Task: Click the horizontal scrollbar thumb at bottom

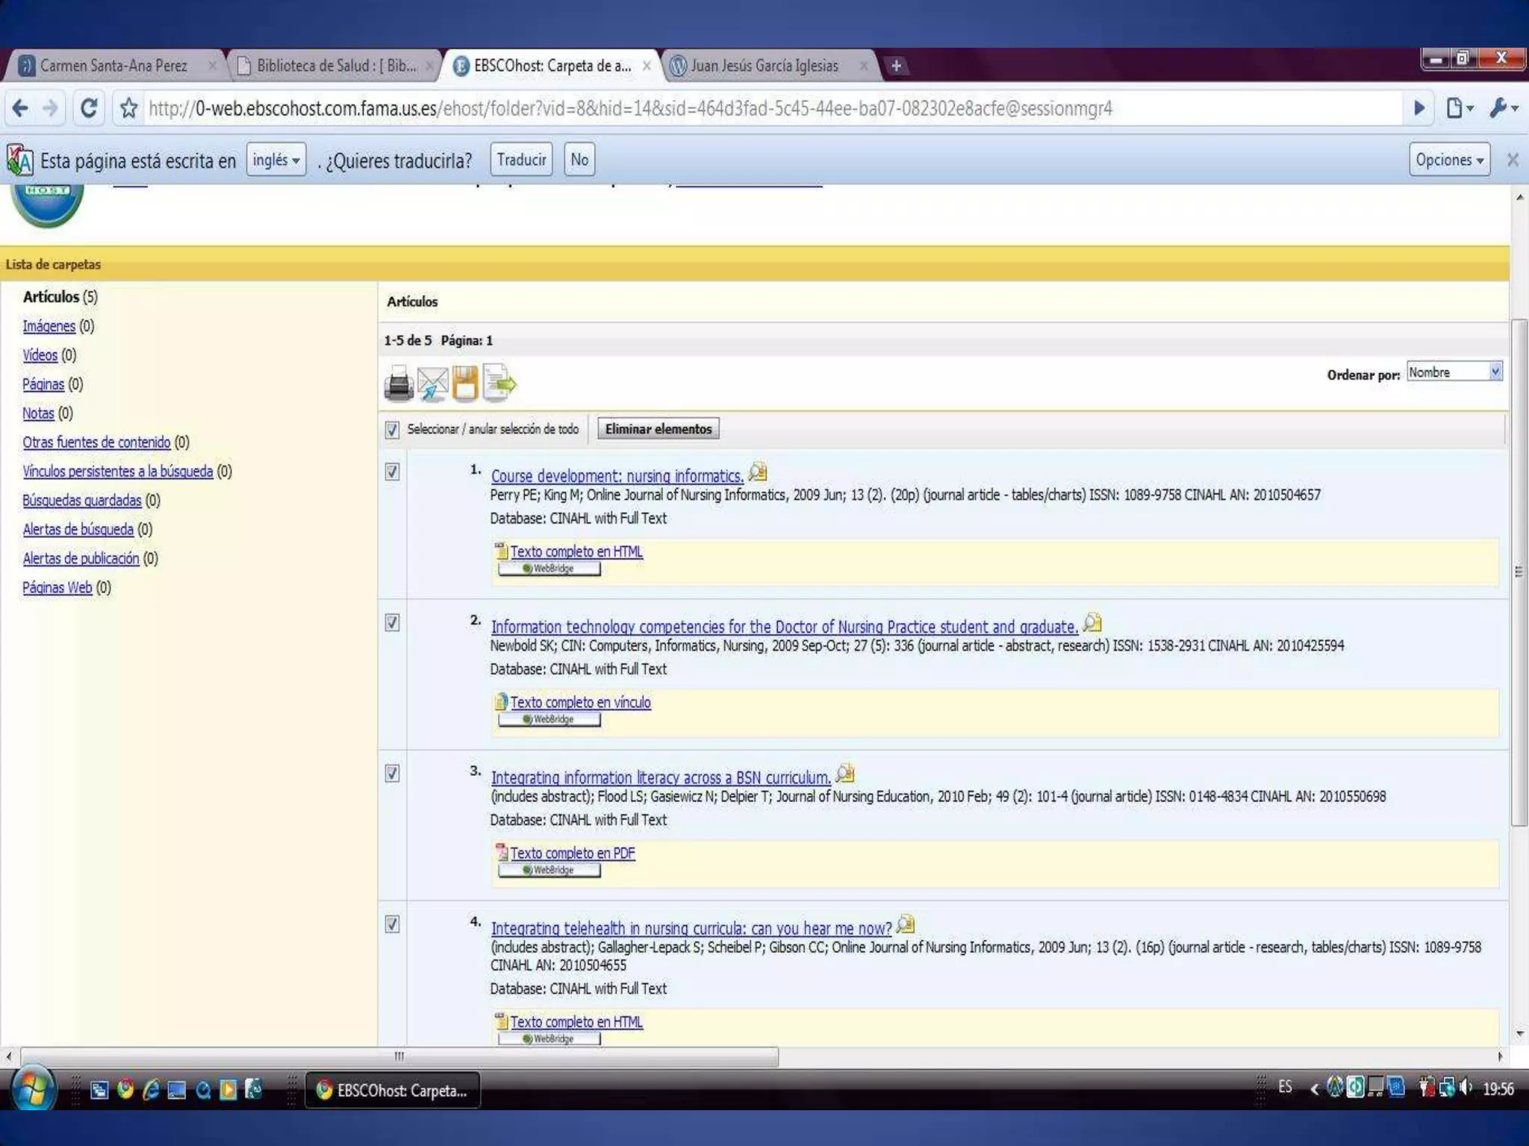Action: pyautogui.click(x=399, y=1056)
